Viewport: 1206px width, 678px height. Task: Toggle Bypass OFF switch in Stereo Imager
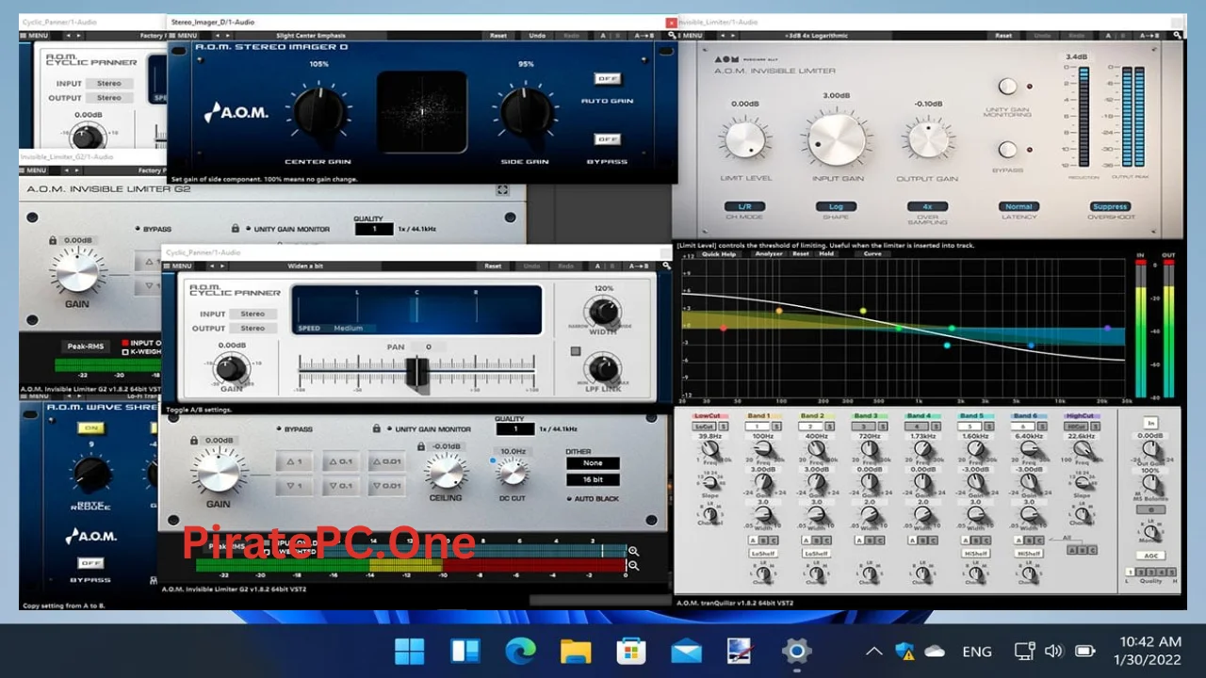[607, 139]
